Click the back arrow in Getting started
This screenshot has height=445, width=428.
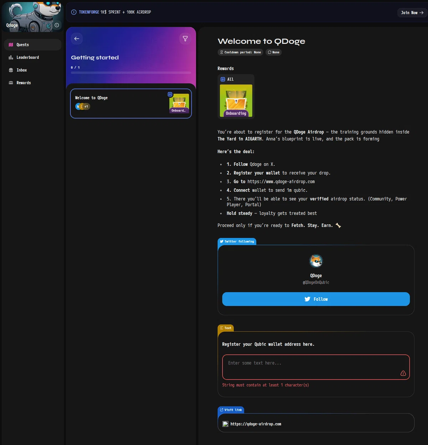coord(77,38)
